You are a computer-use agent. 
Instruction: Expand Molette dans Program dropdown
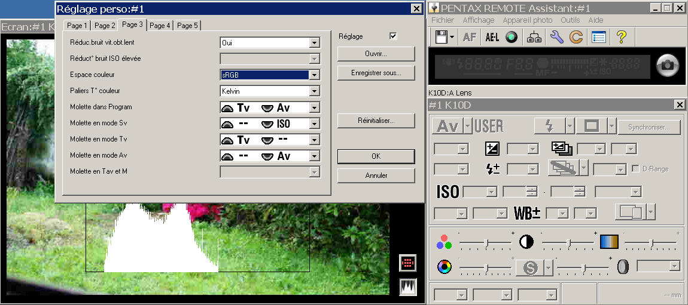313,107
